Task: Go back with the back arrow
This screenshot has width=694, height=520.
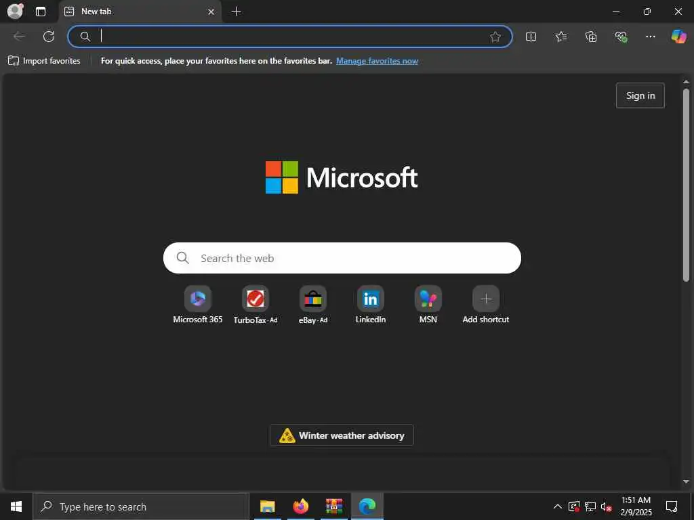Action: (x=19, y=37)
